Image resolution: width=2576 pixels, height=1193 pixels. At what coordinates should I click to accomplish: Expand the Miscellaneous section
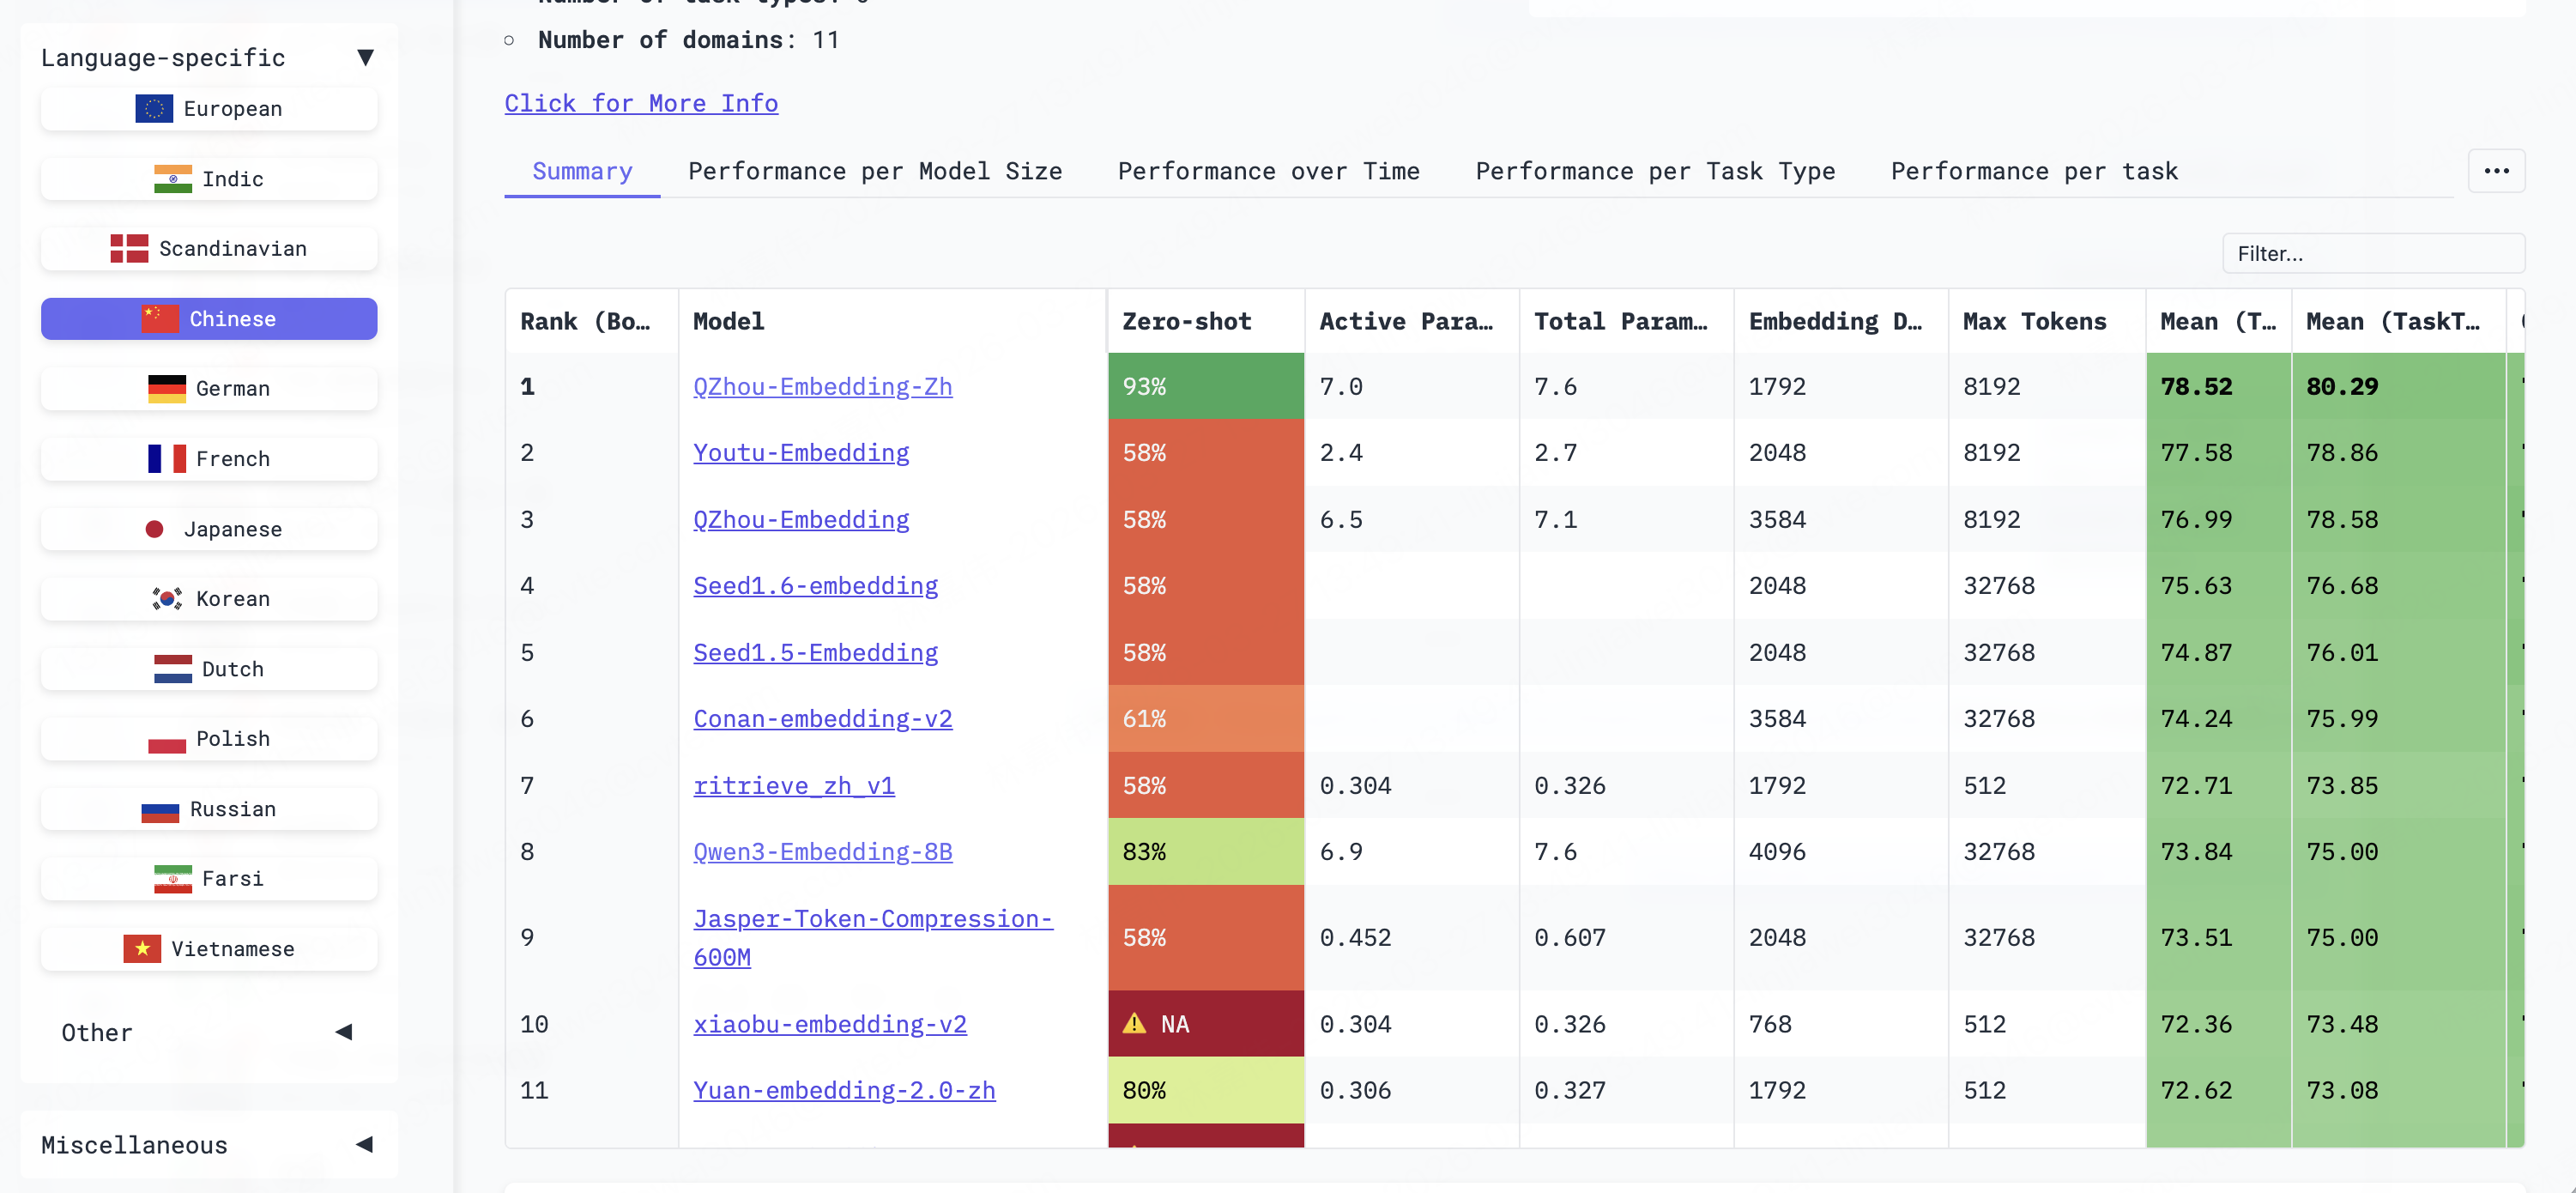point(364,1144)
